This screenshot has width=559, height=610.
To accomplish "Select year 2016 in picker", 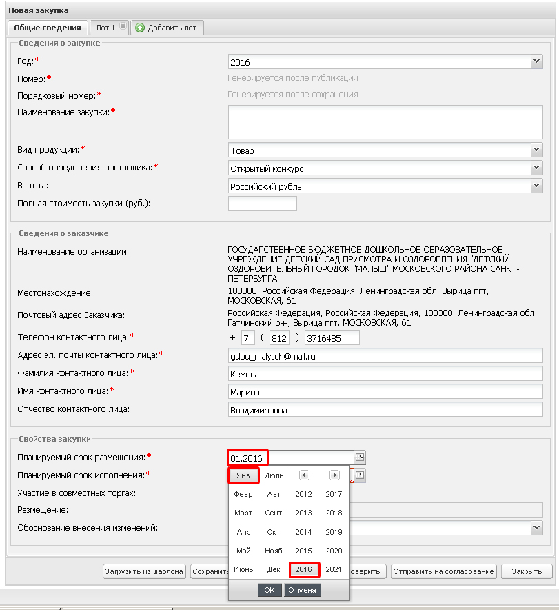I will 304,569.
